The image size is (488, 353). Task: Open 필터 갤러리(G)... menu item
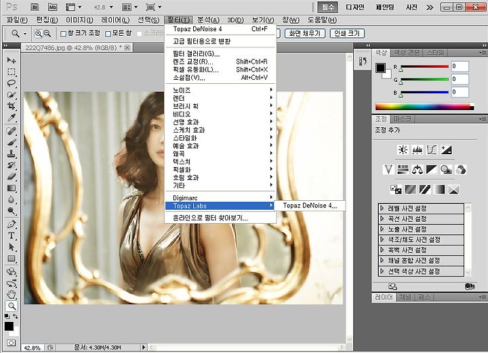click(221, 53)
